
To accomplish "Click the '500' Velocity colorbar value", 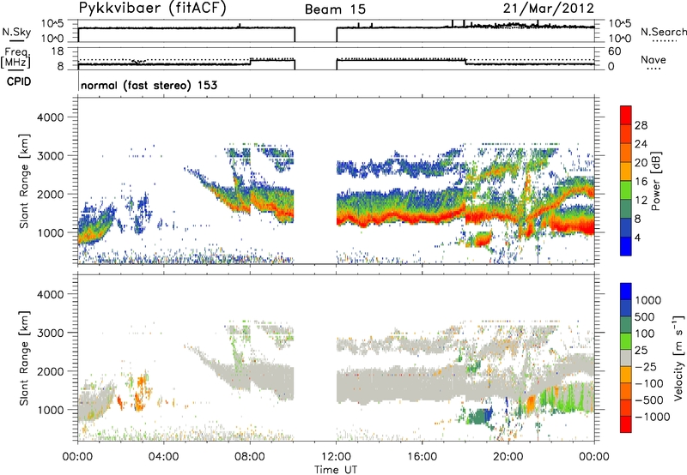I will pos(645,316).
